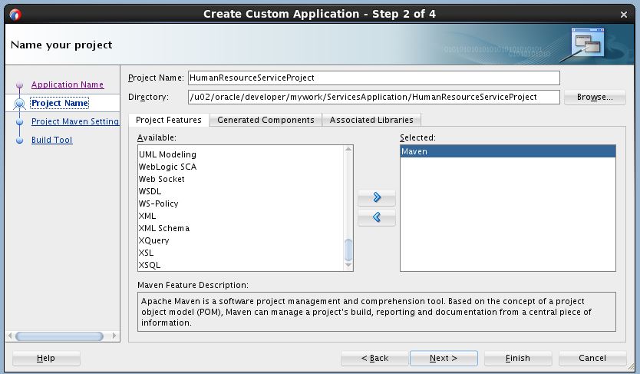Screen dimensions: 640x374
Task: Select the Project Features tab
Action: pos(169,120)
